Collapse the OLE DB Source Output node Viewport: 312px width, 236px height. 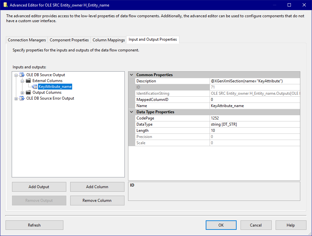16,75
